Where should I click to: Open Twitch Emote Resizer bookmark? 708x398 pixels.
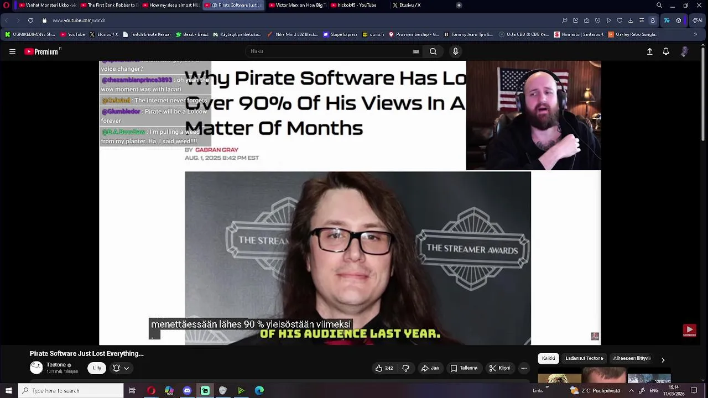pyautogui.click(x=147, y=34)
